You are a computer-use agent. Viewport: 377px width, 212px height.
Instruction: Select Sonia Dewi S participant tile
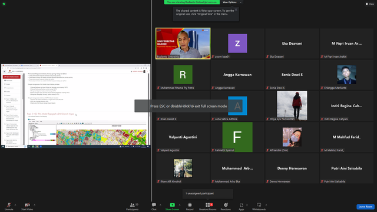[x=292, y=75]
